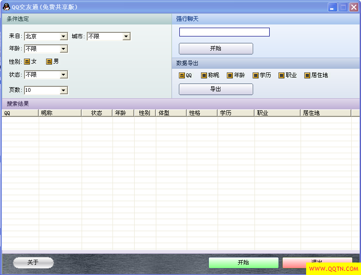Click the 职业 column header in results
The image size is (361, 275).
pos(277,113)
